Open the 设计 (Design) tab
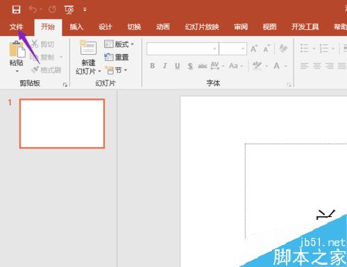This screenshot has width=347, height=267. pyautogui.click(x=105, y=27)
